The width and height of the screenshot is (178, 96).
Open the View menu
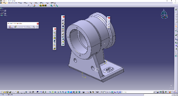31,3
